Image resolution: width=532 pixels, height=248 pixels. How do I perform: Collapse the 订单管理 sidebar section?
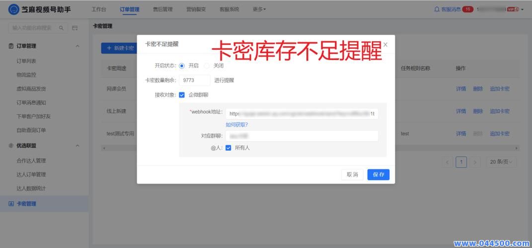pyautogui.click(x=77, y=46)
